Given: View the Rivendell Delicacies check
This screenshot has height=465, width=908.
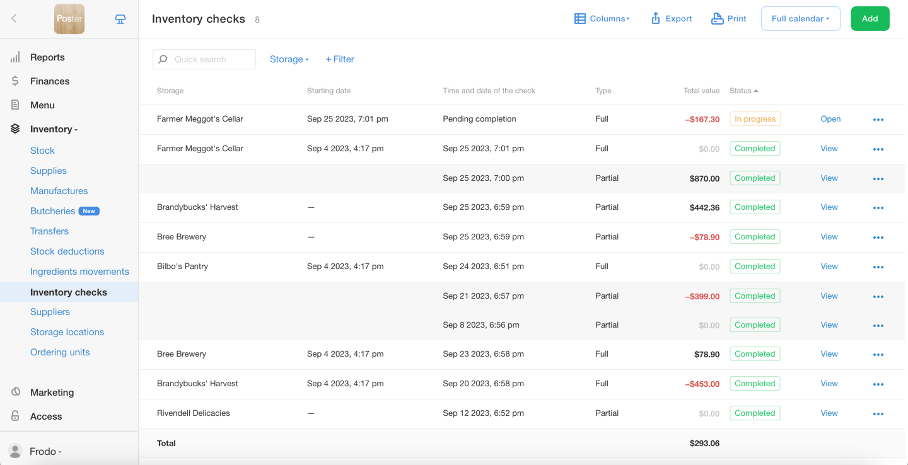Looking at the screenshot, I should (829, 413).
